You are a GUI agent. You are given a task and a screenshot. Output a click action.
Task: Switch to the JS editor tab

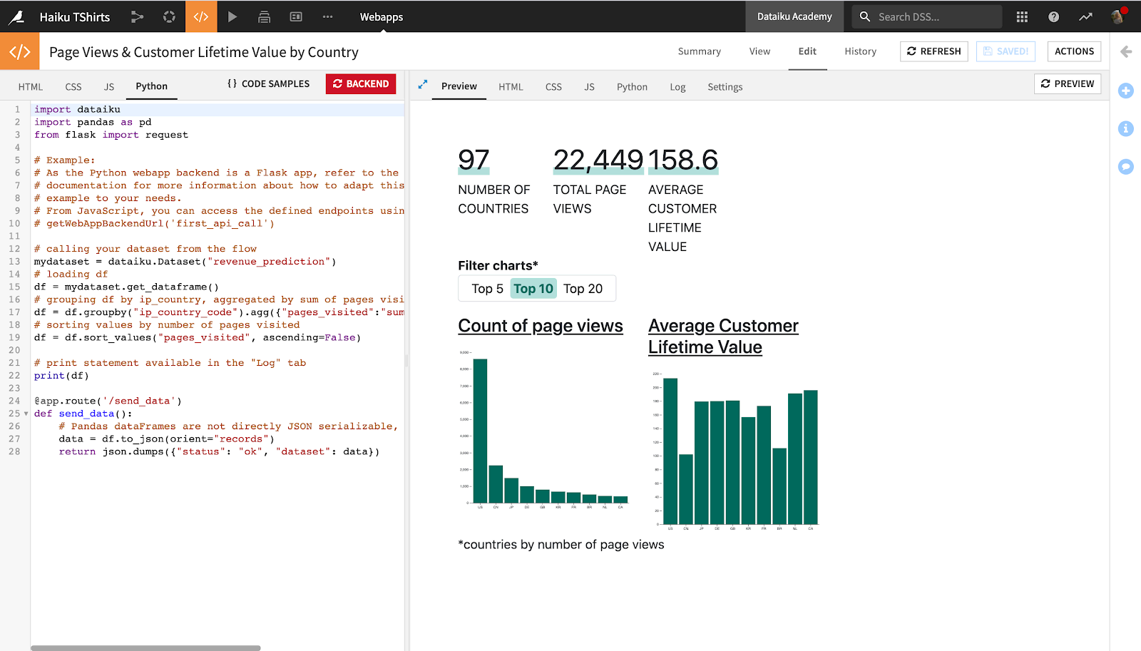coord(109,87)
